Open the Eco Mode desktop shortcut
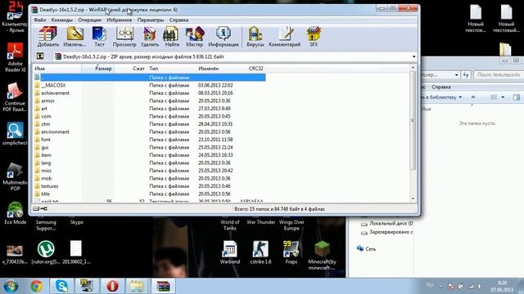 pyautogui.click(x=15, y=213)
